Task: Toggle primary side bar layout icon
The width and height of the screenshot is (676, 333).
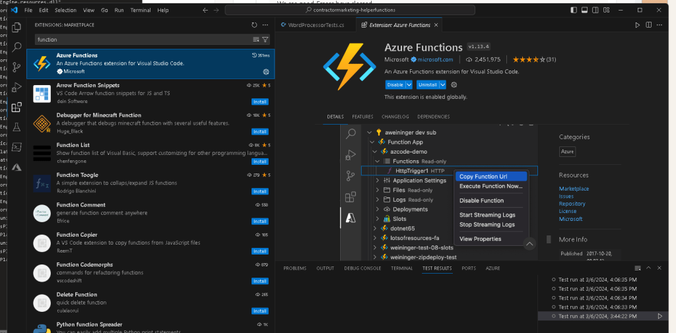Action: pyautogui.click(x=574, y=10)
